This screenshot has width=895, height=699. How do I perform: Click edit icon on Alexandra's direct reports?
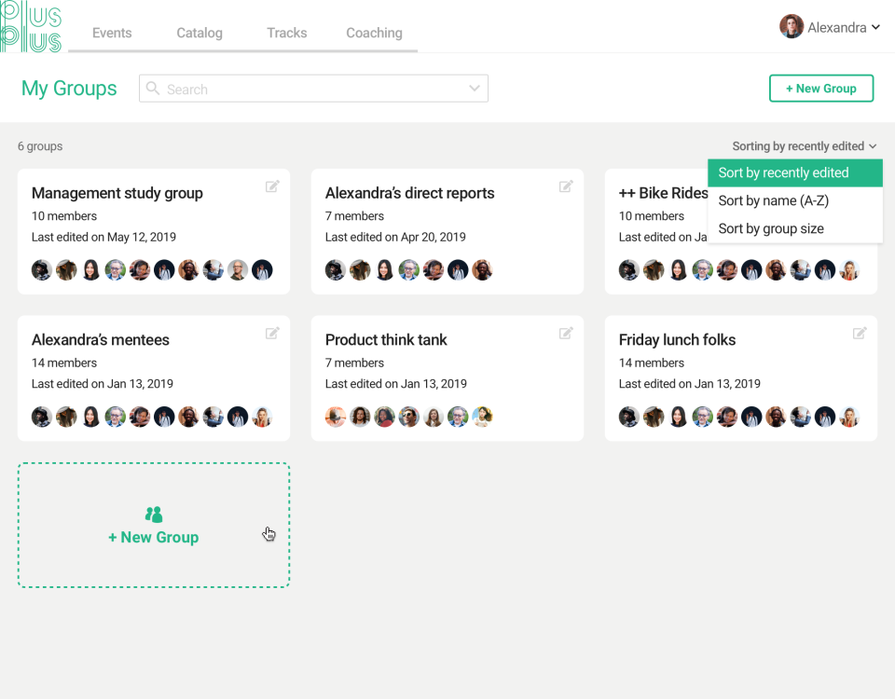[566, 186]
